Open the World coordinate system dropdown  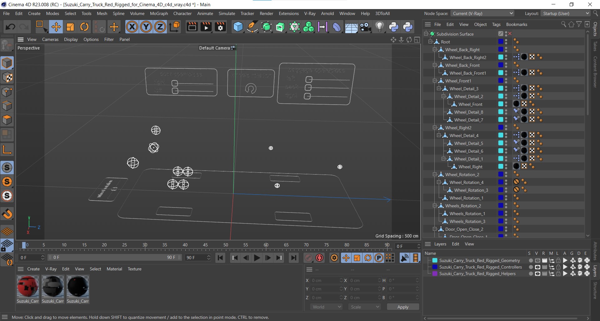point(327,307)
